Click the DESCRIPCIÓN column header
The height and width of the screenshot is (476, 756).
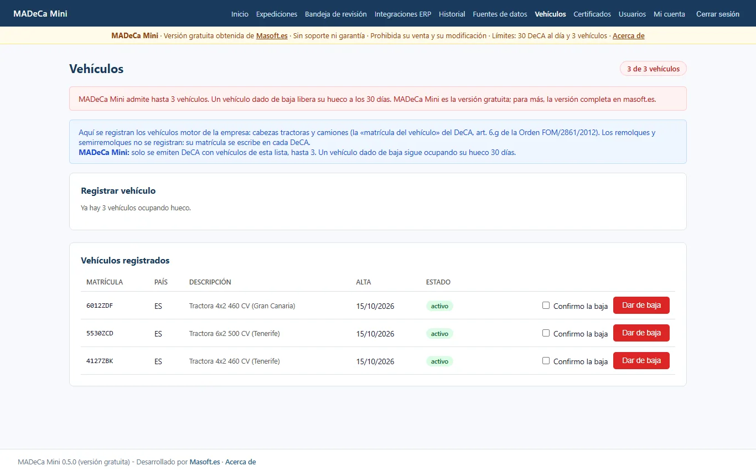(210, 282)
